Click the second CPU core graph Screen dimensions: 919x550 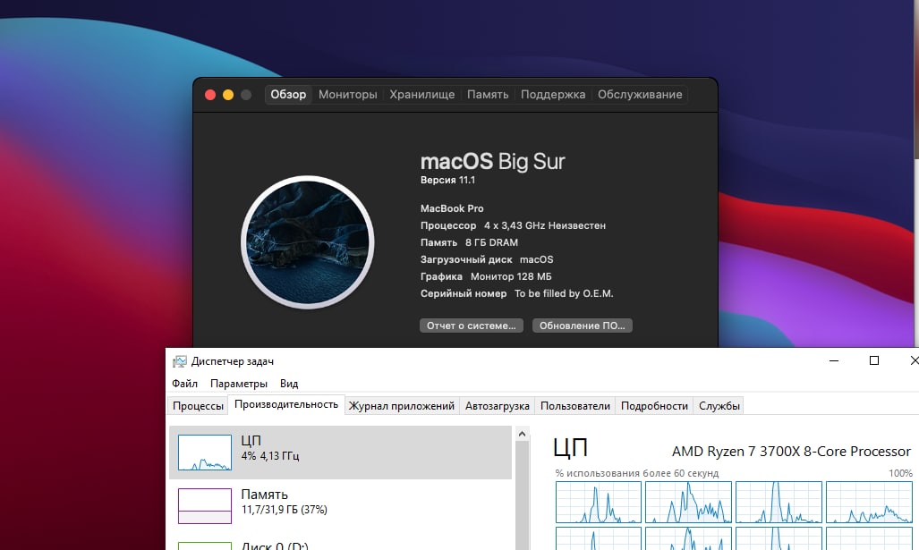pos(689,502)
